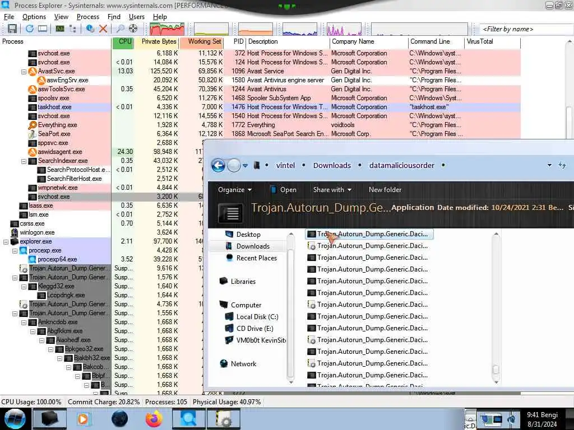
Task: Click the Downloads breadcrumb in the address bar
Action: [332, 165]
